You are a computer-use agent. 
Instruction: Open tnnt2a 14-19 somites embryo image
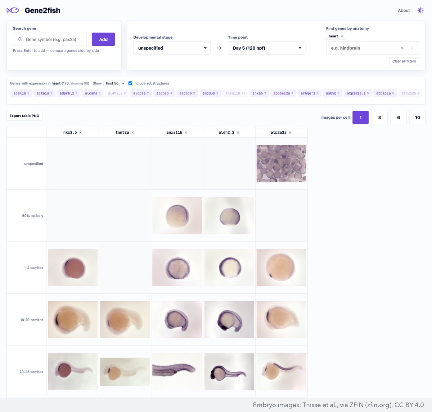coord(125,320)
